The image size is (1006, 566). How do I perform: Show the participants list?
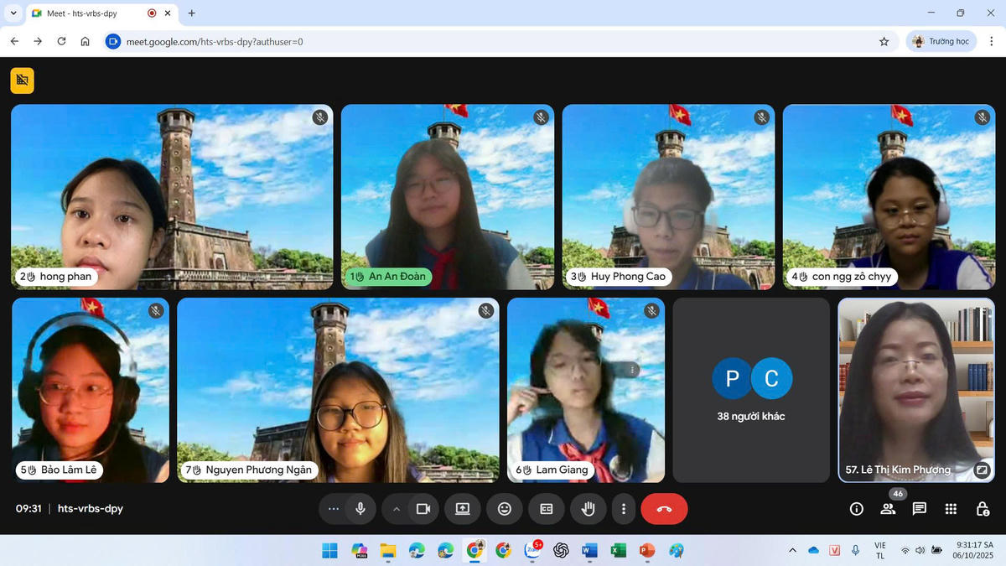887,509
